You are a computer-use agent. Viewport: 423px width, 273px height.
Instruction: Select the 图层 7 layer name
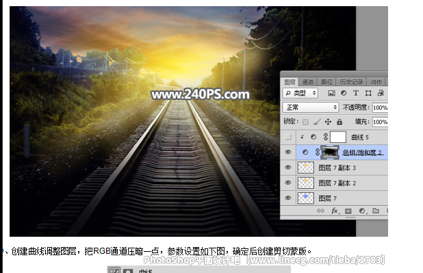(327, 198)
